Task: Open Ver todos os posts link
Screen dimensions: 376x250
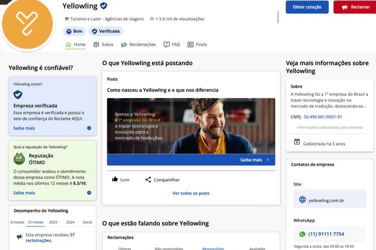Action: (191, 193)
